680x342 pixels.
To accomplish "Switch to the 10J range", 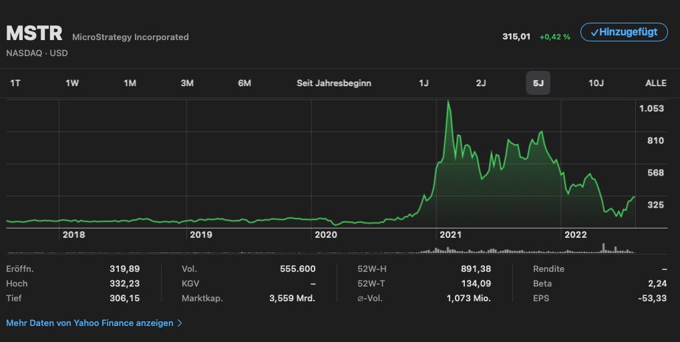I will pos(596,83).
